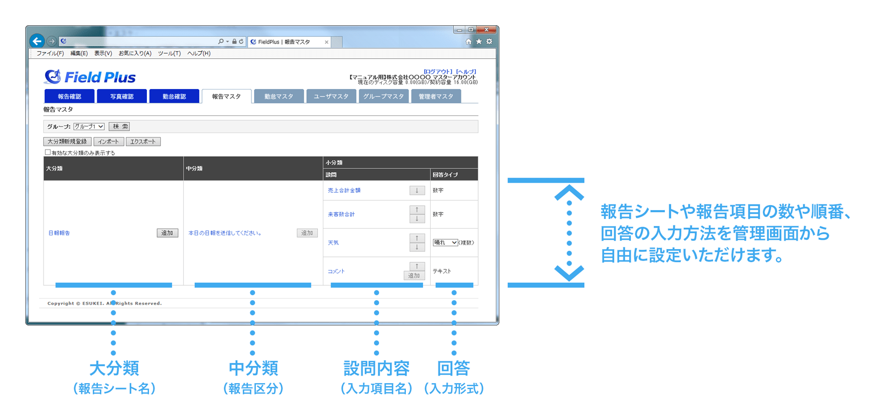Click the refresh icon in address bar
Image resolution: width=880 pixels, height=419 pixels.
pos(241,41)
